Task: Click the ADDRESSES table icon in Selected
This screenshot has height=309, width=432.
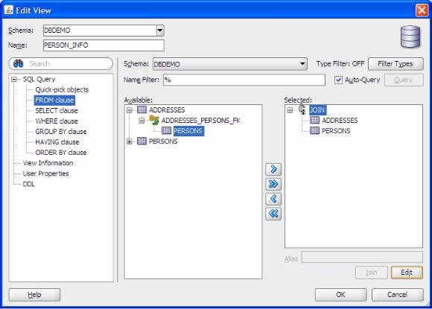Action: (x=314, y=120)
